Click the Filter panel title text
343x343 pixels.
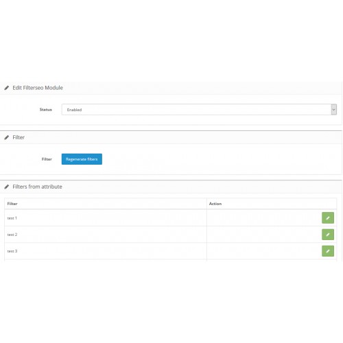pos(19,137)
